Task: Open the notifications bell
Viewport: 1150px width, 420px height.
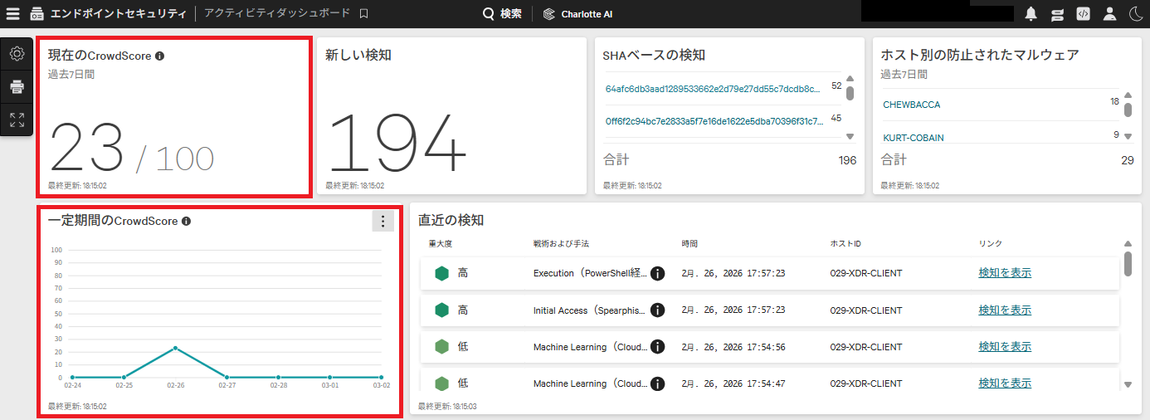Action: point(1031,14)
